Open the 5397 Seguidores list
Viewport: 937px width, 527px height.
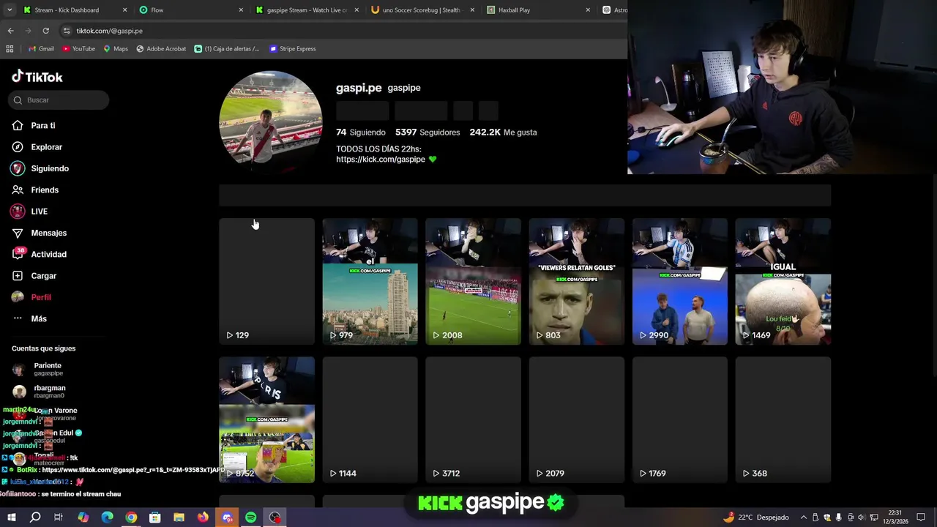tap(428, 132)
